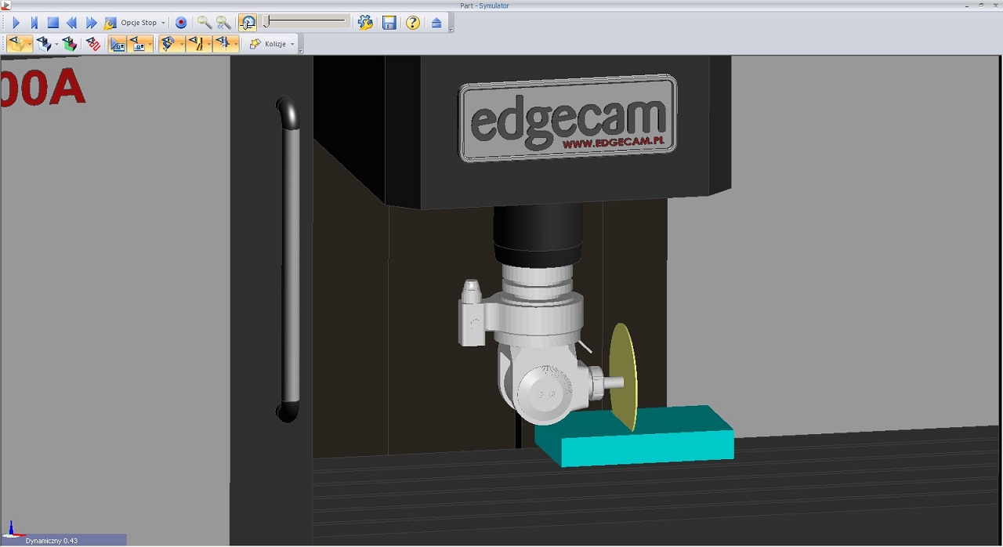1003x547 pixels.
Task: Toggle the tool holder view button
Action: pos(223,44)
